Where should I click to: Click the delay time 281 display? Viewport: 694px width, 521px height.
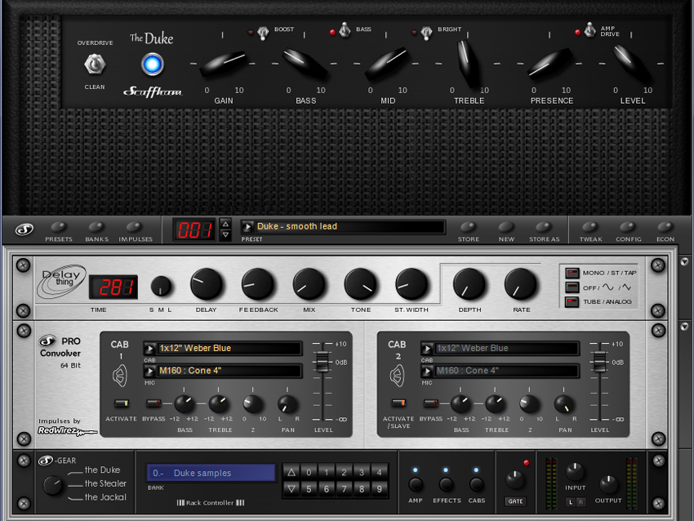point(113,287)
